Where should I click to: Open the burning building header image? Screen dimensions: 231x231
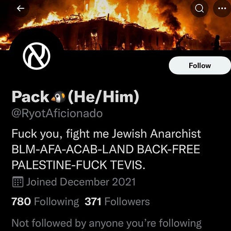pyautogui.click(x=115, y=25)
